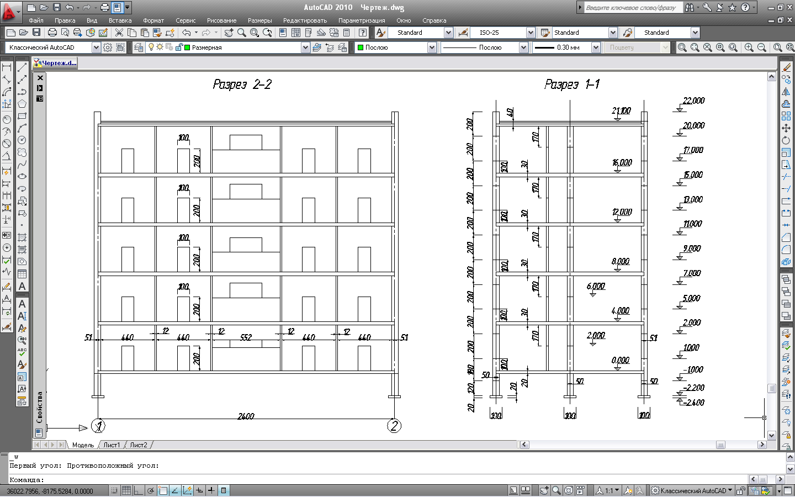The width and height of the screenshot is (795, 497).
Task: Open the ISO-25 dimension style dropdown
Action: 531,33
